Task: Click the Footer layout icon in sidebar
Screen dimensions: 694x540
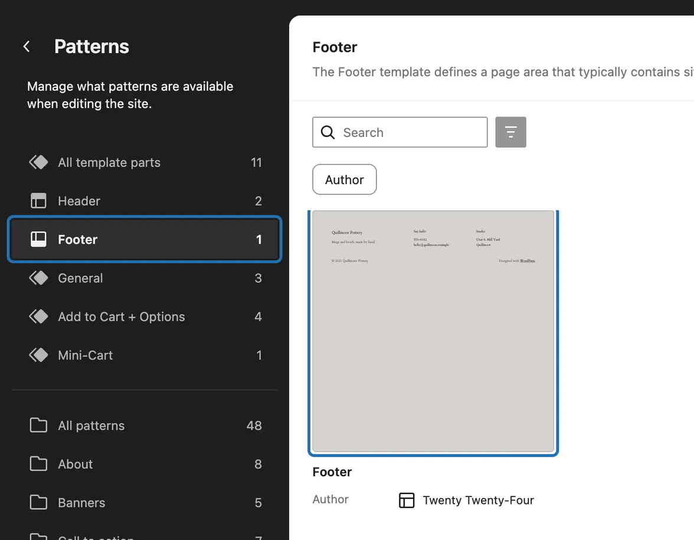Action: pos(38,240)
